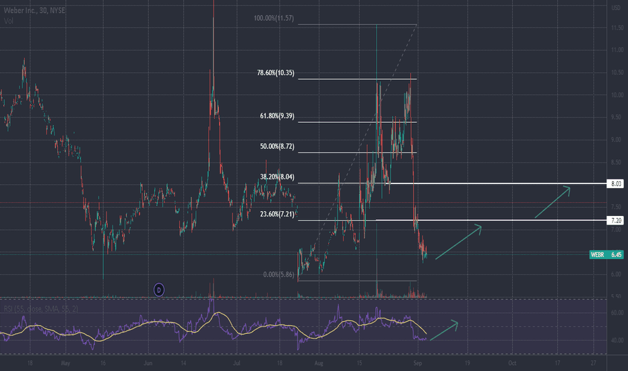Click 7.50 on the price axis
Viewport: 628px width, 371px height.
(x=617, y=207)
